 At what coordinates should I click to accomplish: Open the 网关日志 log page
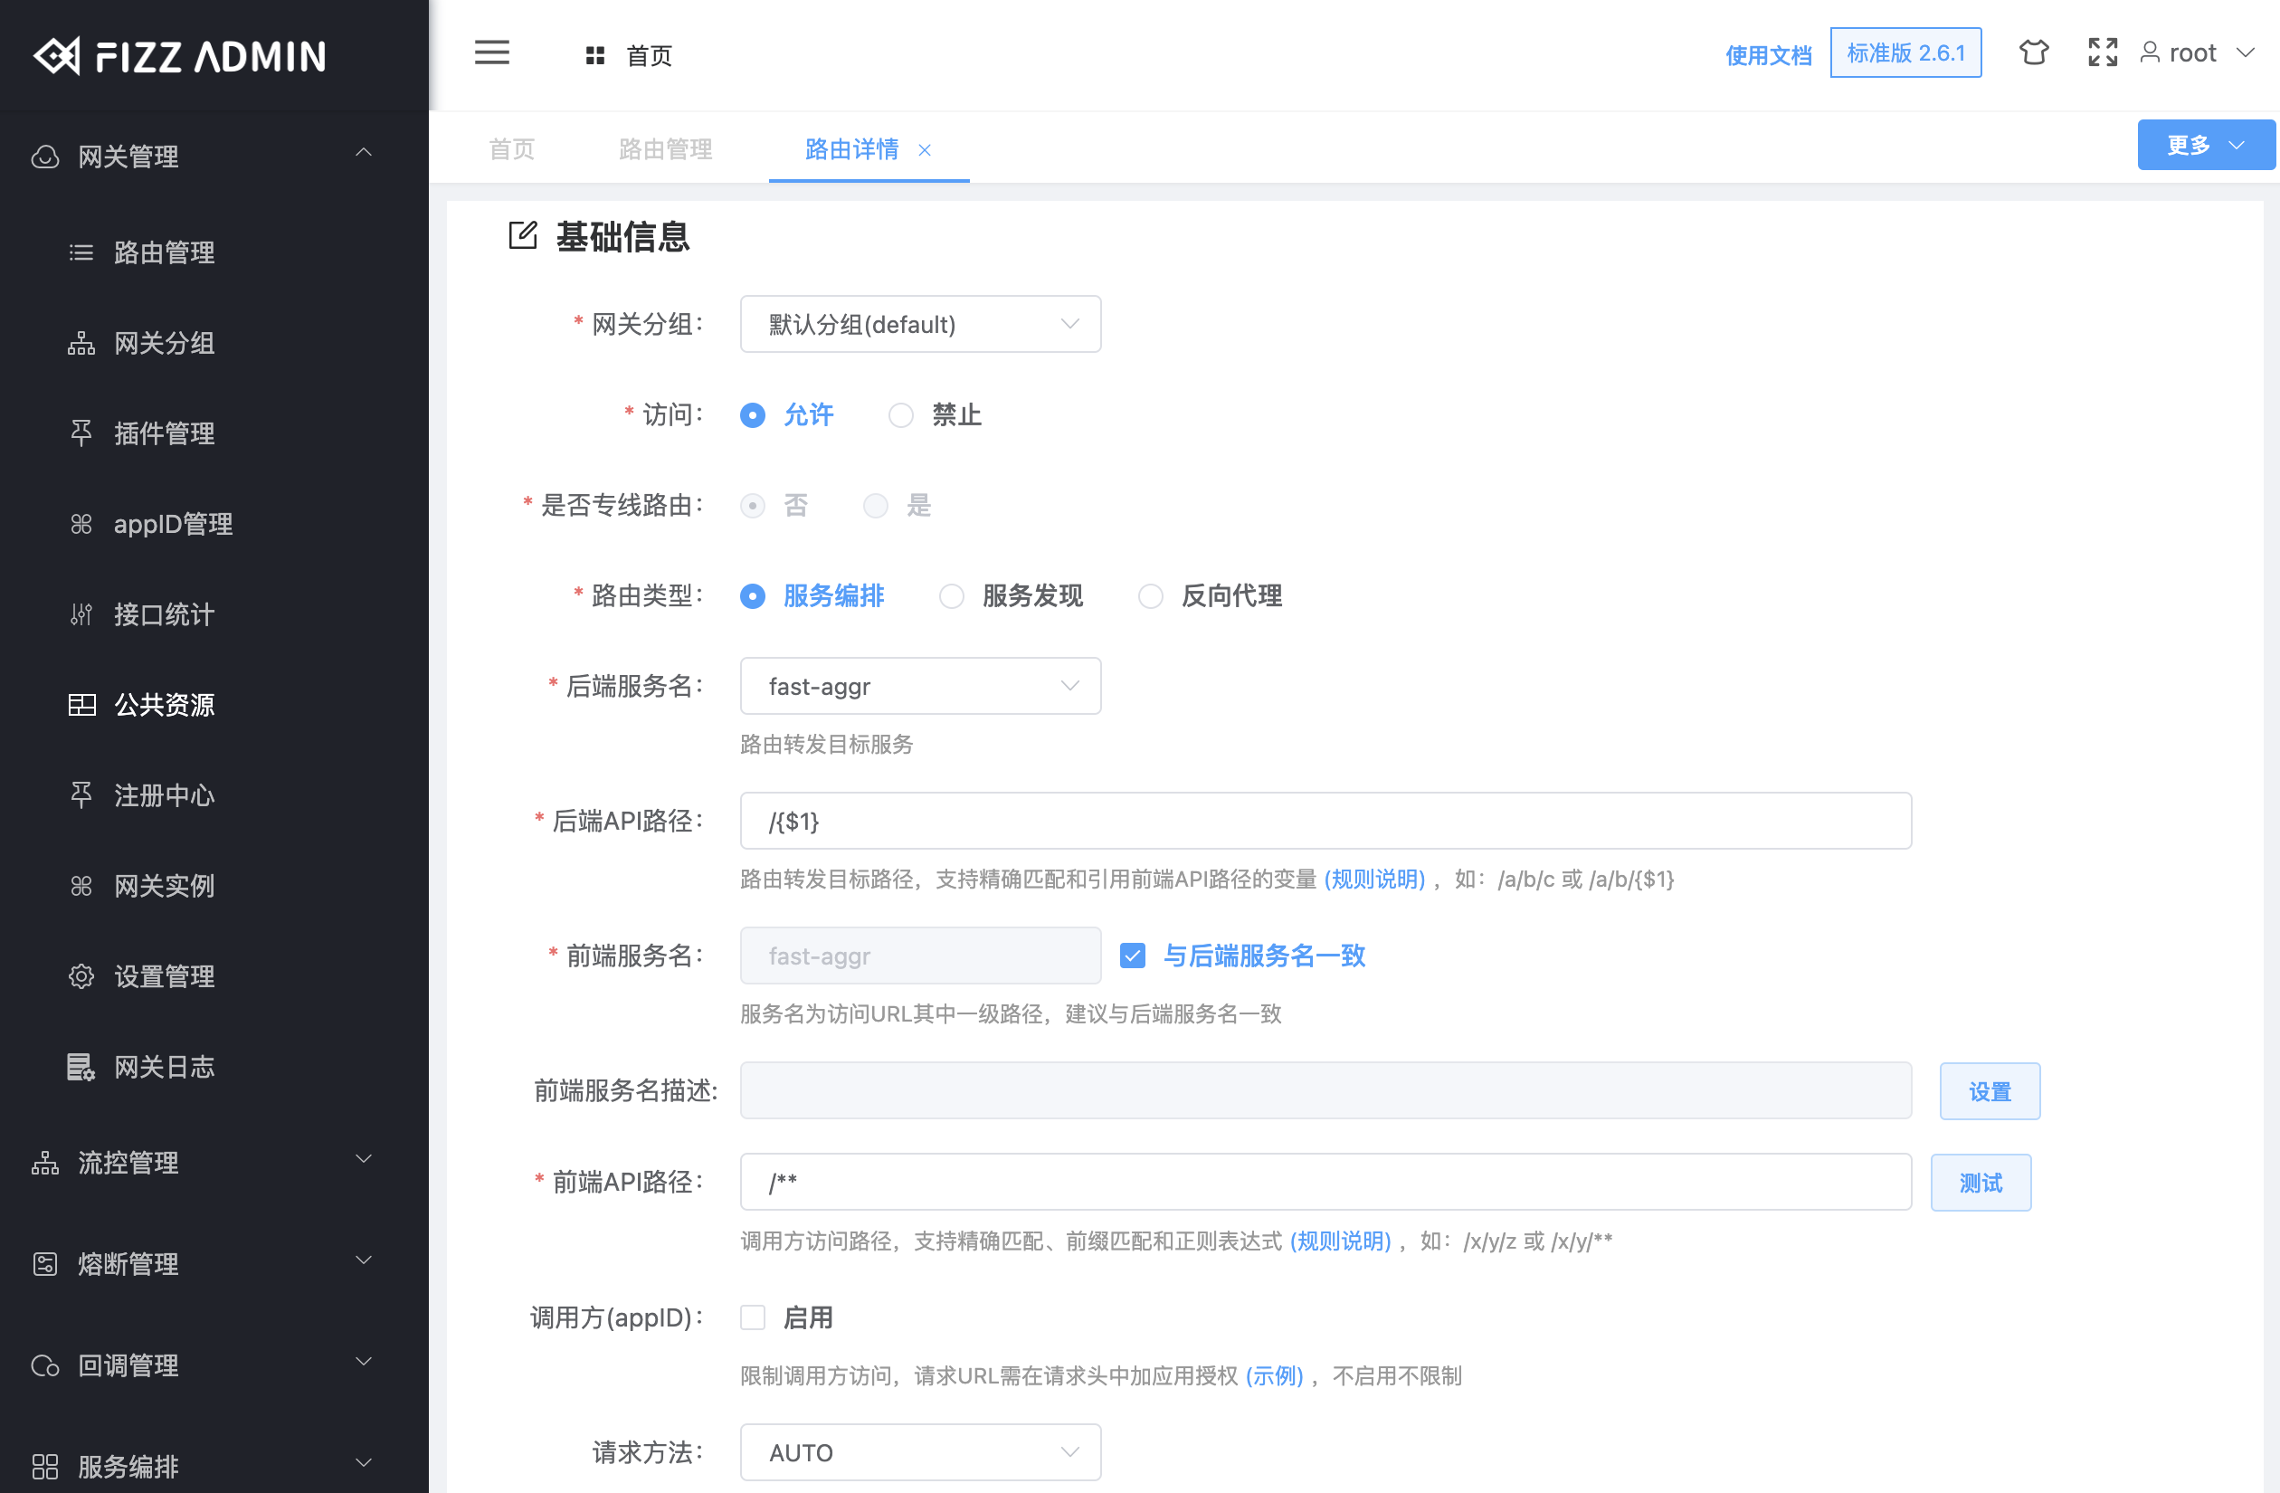165,1067
